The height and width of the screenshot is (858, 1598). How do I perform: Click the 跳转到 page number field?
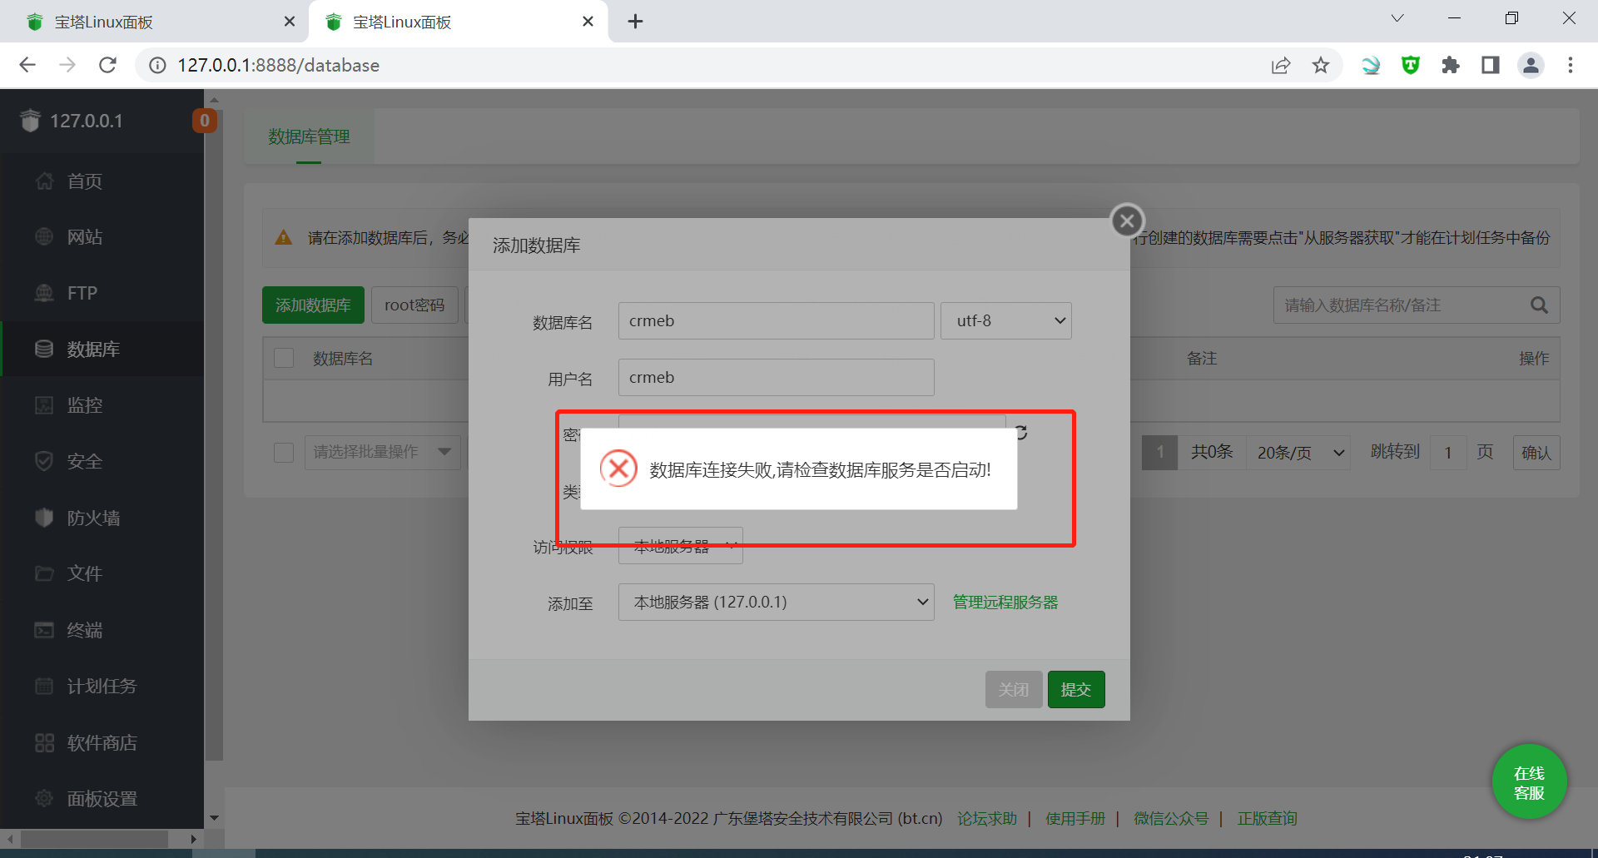click(1448, 452)
